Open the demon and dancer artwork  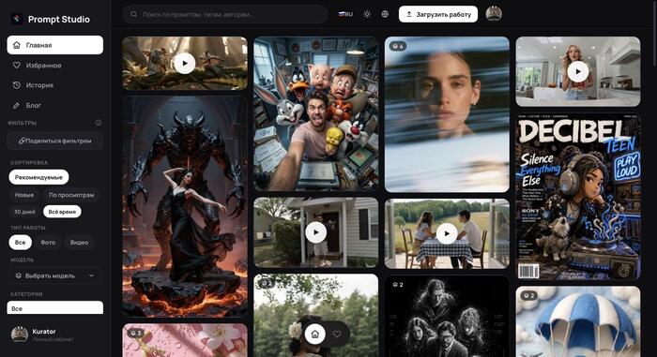185,207
